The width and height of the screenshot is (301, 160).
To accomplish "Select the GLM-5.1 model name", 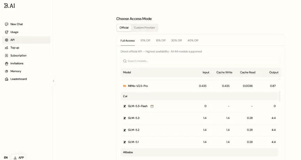I will [x=133, y=142].
